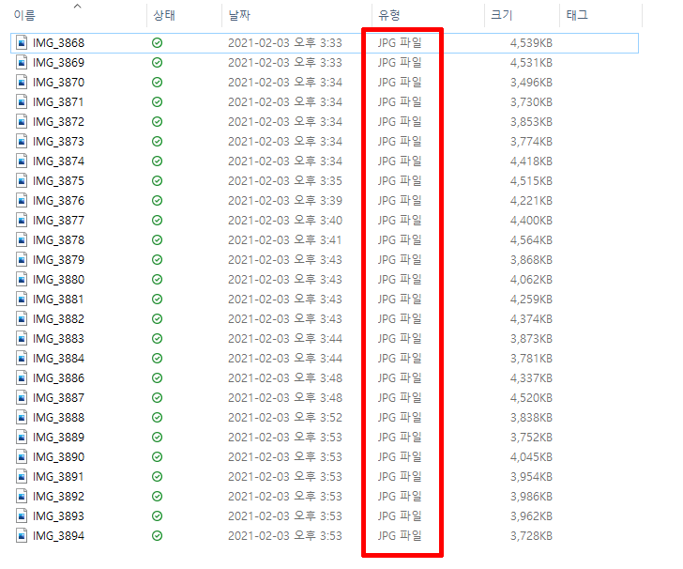Click sync status checkmark for IMG_3887
683x569 pixels.
pyautogui.click(x=158, y=398)
